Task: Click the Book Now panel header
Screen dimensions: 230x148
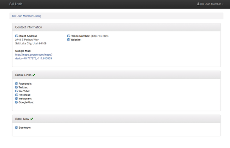Action: coord(116,119)
